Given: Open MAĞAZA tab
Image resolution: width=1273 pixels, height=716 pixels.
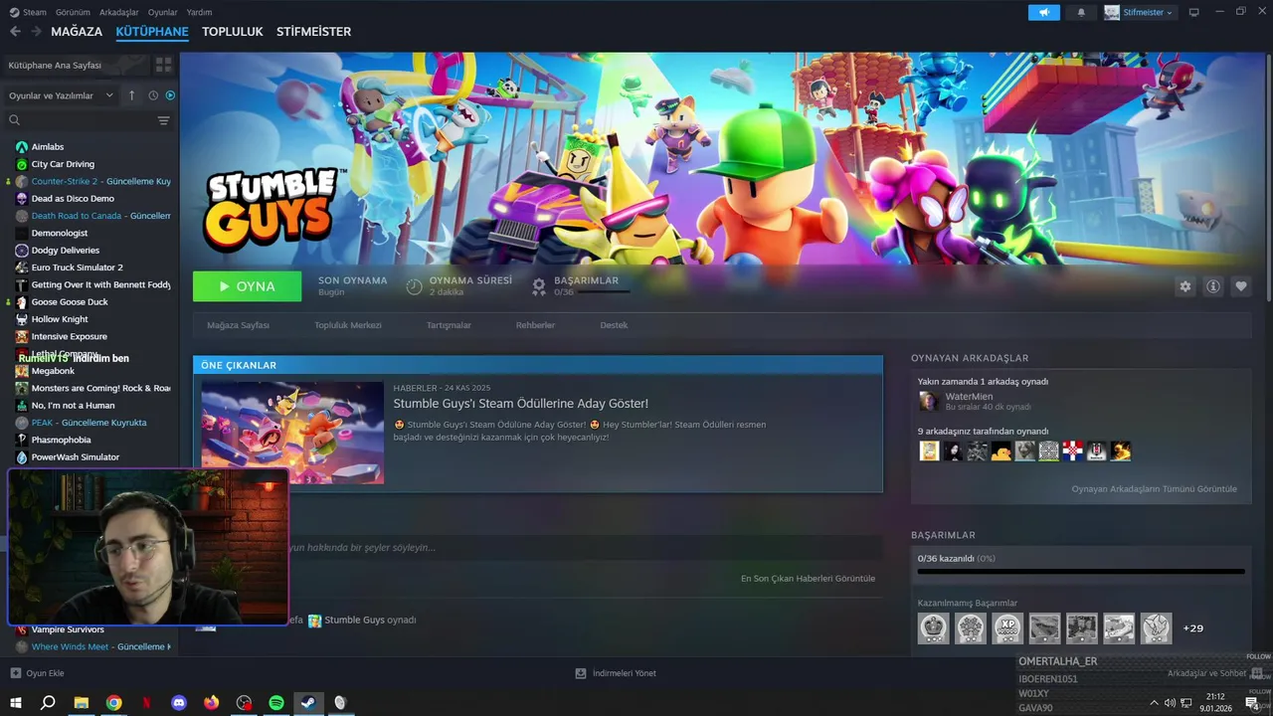Looking at the screenshot, I should [x=77, y=32].
